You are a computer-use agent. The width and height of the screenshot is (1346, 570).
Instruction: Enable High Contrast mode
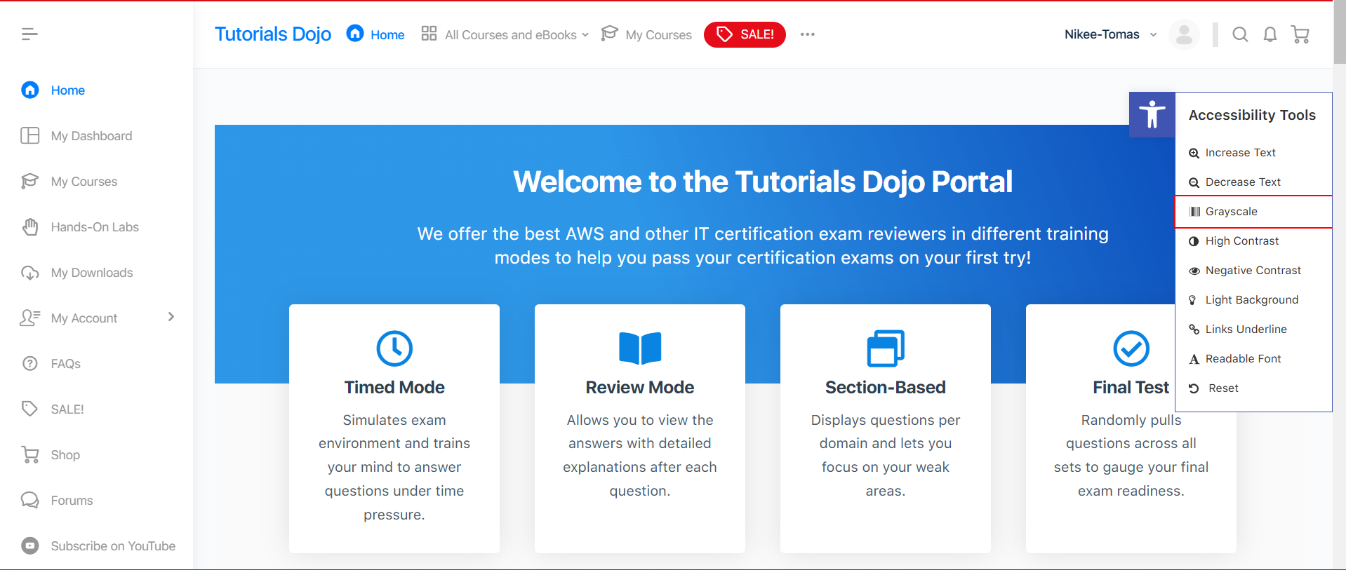1241,241
